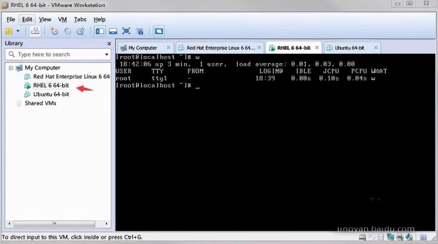This screenshot has height=244, width=438.
Task: Click the Ubuntu 64-bit VM icon in tree
Action: pyautogui.click(x=27, y=94)
